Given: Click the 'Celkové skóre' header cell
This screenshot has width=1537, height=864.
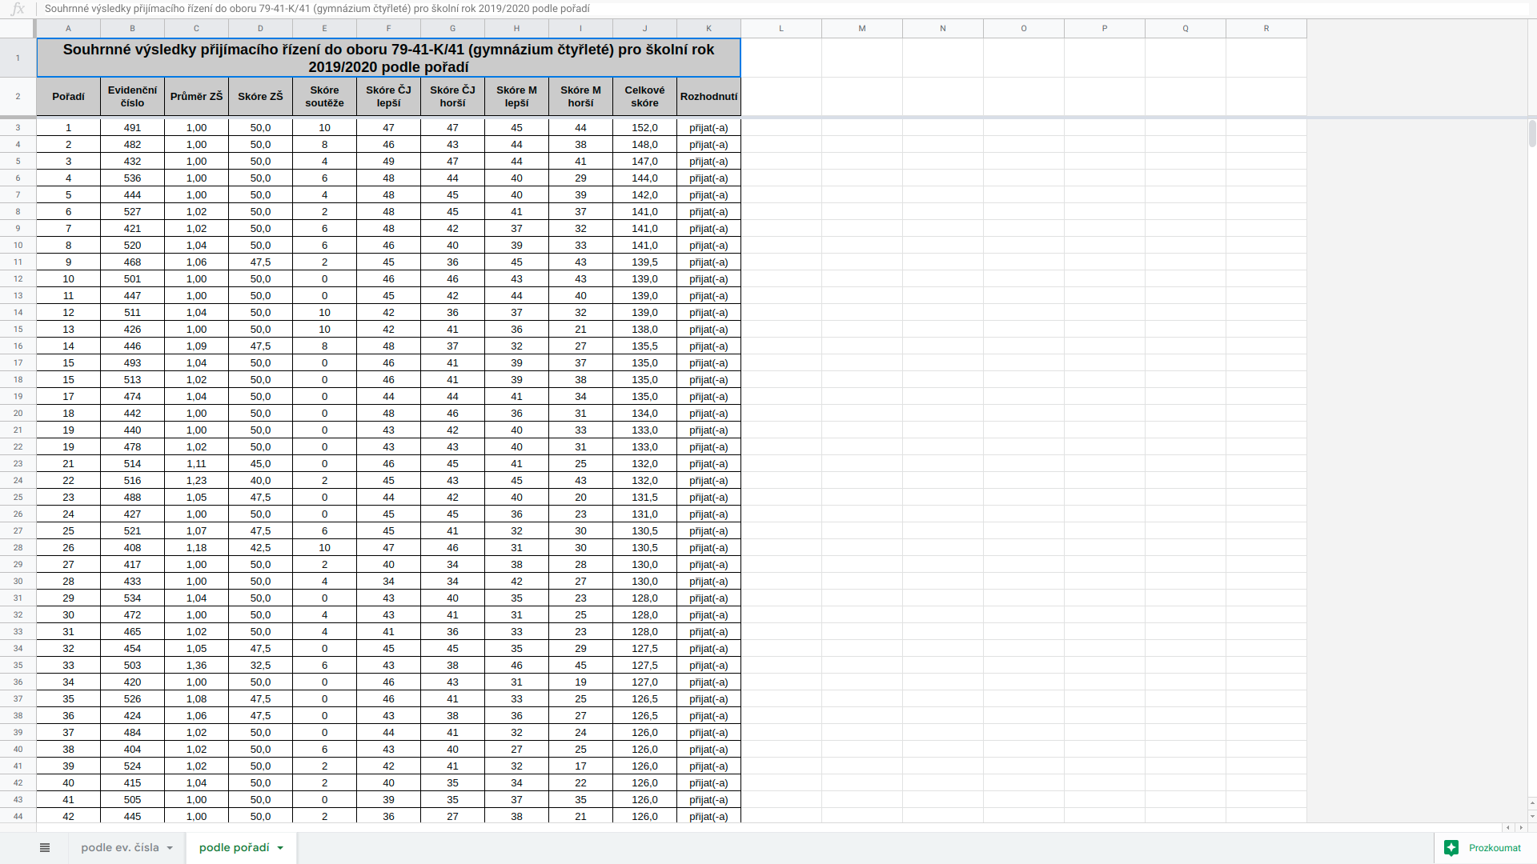Looking at the screenshot, I should click(644, 97).
